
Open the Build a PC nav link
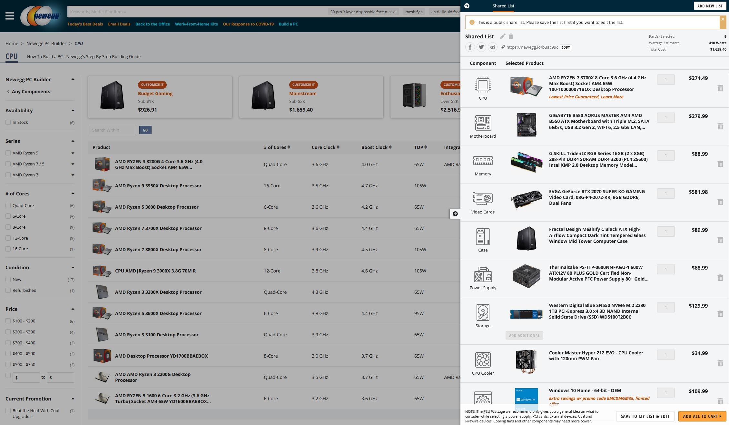coord(288,24)
